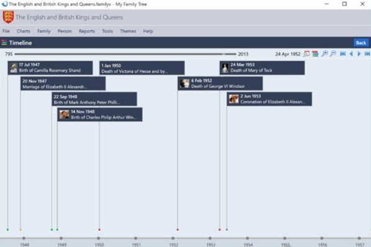This screenshot has width=371, height=247.
Task: Select Birth of Mark Anthony Peter event
Action: [94, 99]
